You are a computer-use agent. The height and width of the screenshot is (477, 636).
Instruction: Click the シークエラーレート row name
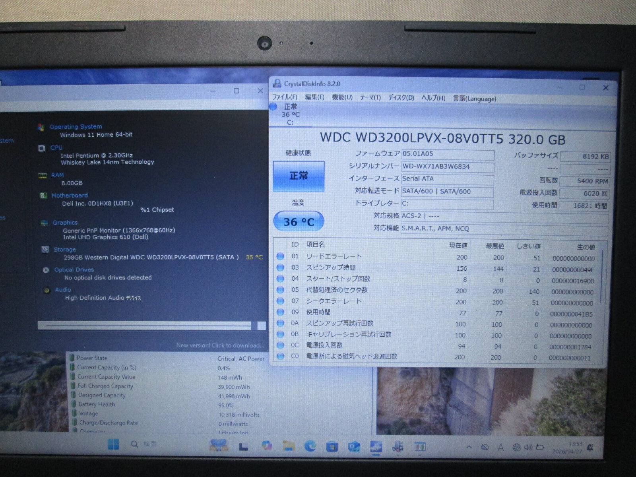click(334, 301)
